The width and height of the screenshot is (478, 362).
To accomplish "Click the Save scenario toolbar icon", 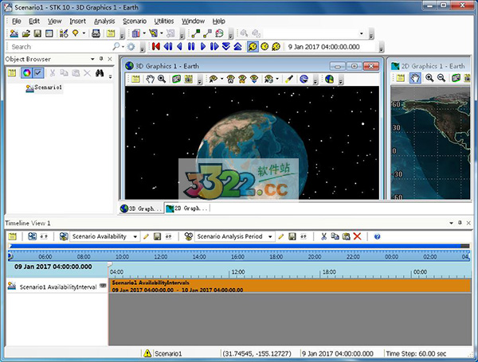I will (x=37, y=33).
